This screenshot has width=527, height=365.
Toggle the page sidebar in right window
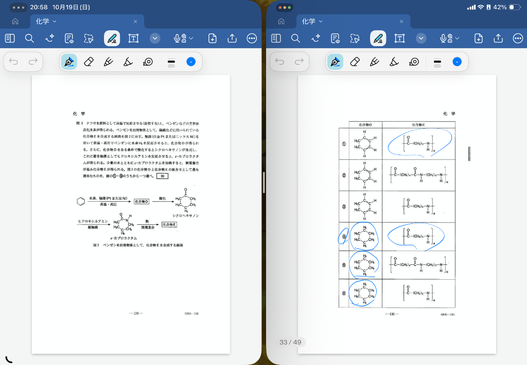[276, 39]
